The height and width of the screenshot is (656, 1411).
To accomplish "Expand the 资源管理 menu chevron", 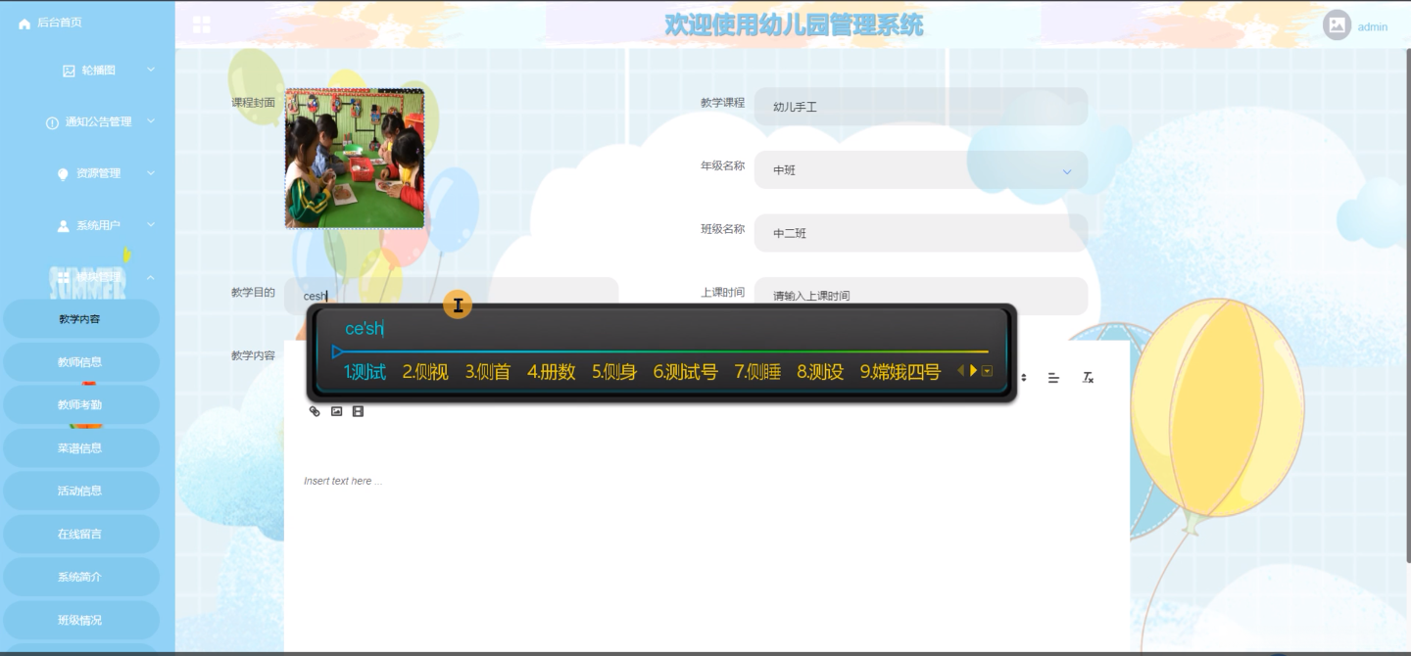I will tap(151, 173).
